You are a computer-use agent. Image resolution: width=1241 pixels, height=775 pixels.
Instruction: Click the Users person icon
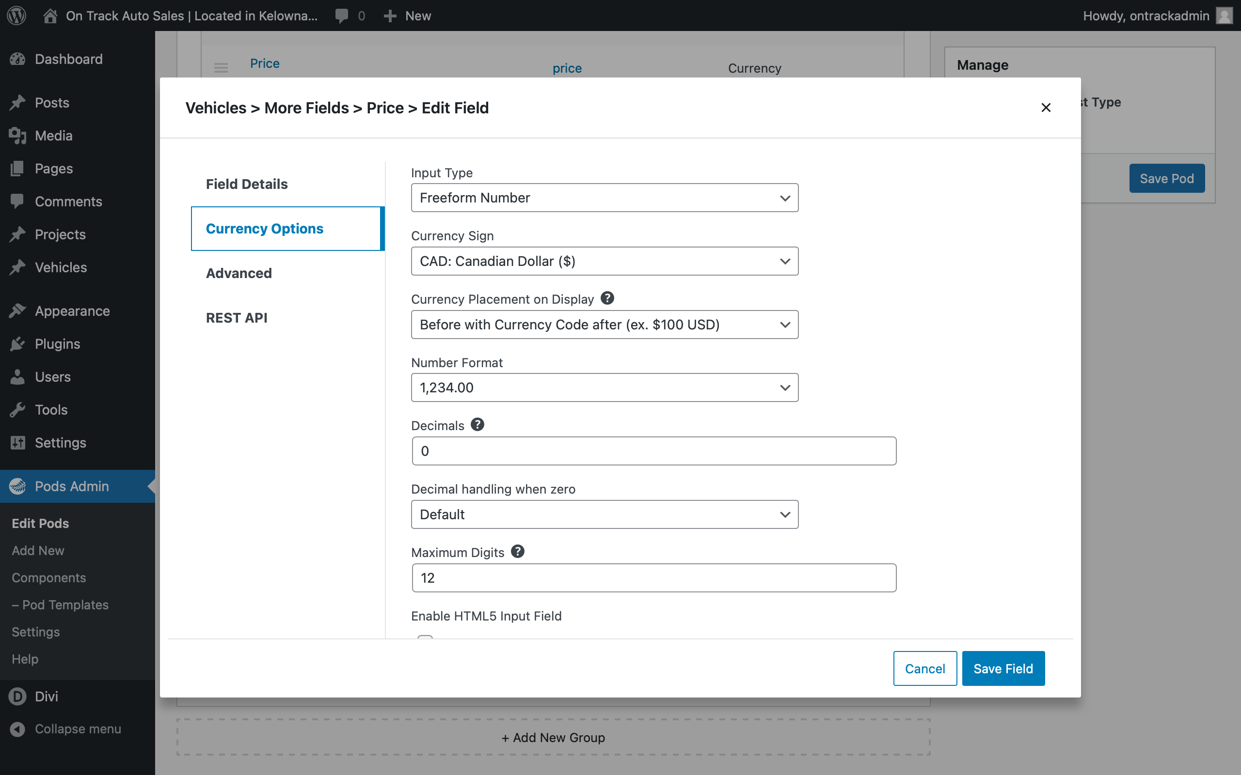17,377
